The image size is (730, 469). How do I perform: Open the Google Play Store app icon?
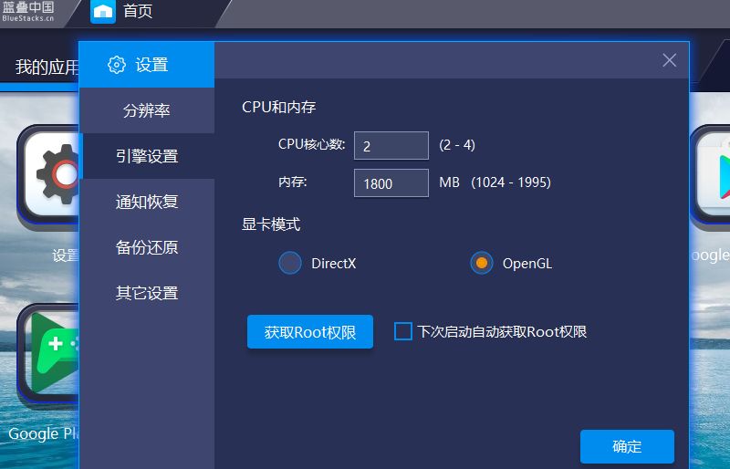pos(712,173)
